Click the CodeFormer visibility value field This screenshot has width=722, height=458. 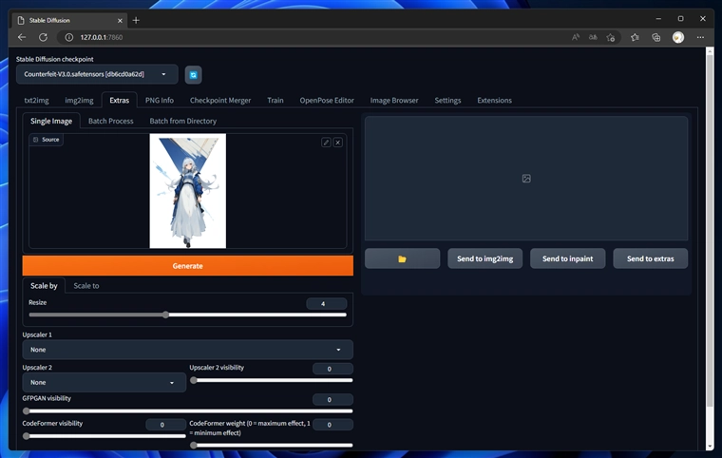pyautogui.click(x=165, y=425)
